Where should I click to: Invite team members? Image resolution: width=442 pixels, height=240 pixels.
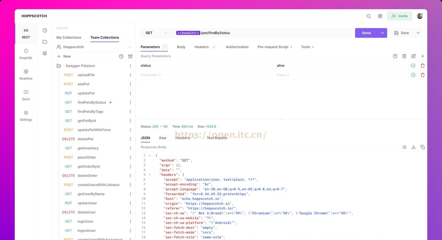400,16
